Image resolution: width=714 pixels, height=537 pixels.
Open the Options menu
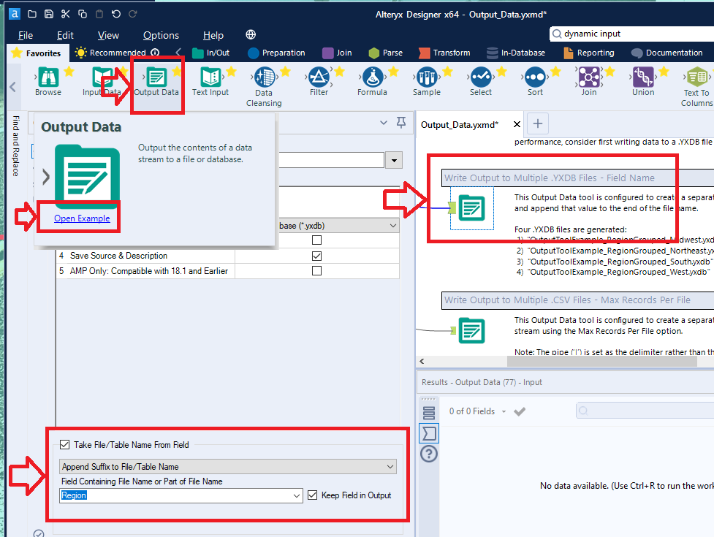tap(161, 35)
